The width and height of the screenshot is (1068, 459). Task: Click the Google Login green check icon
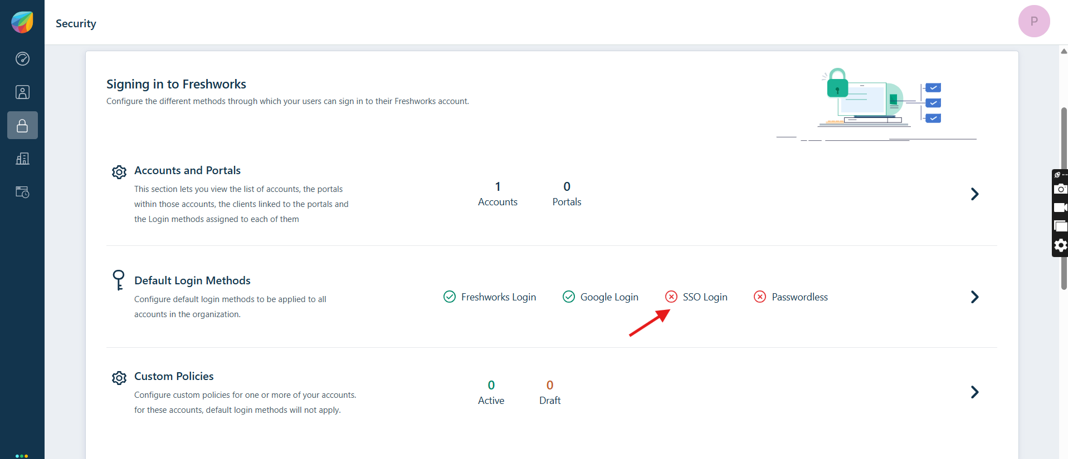pyautogui.click(x=569, y=297)
